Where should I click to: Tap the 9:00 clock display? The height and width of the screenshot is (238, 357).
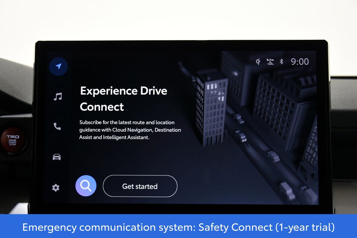point(300,62)
